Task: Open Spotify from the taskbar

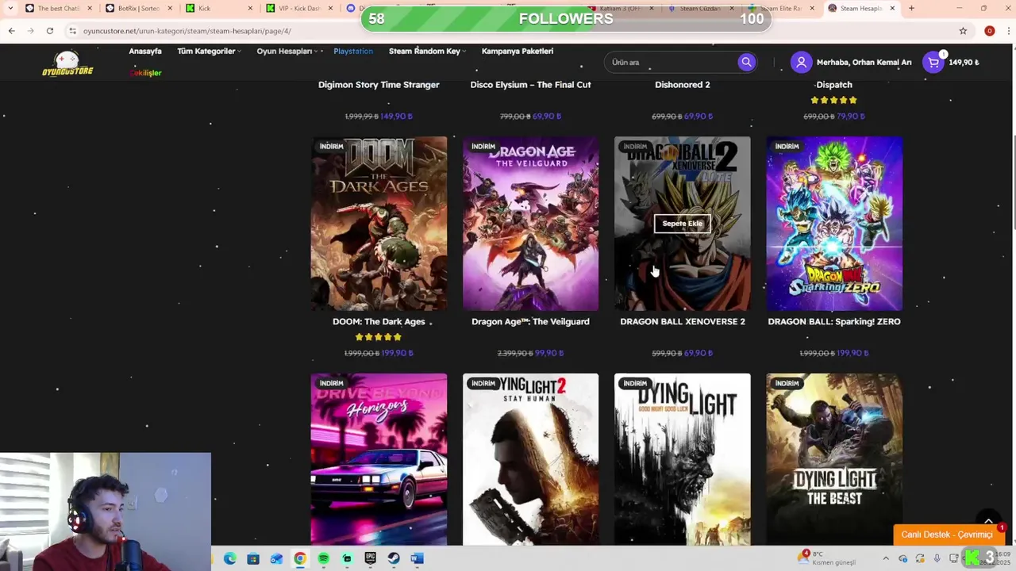Action: 323,558
